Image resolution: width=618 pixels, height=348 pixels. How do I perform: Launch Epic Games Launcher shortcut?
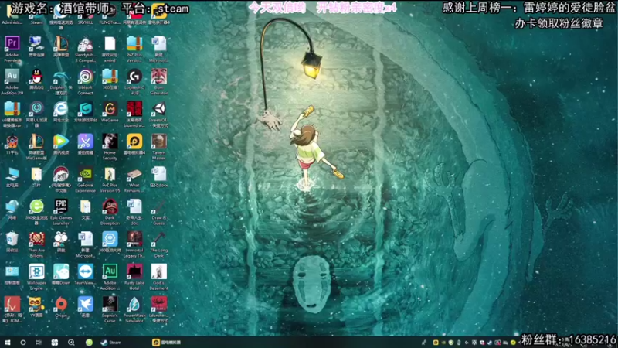(61, 212)
